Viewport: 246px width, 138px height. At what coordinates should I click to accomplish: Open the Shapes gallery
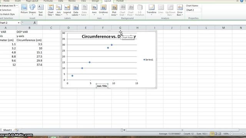coord(32,10)
